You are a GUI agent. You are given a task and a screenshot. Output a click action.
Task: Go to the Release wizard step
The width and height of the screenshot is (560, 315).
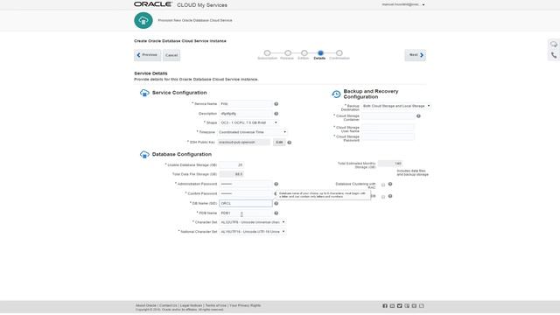tap(288, 52)
